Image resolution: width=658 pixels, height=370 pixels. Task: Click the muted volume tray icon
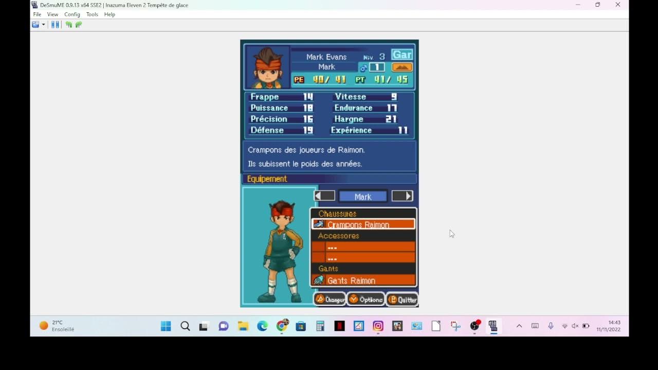click(575, 326)
